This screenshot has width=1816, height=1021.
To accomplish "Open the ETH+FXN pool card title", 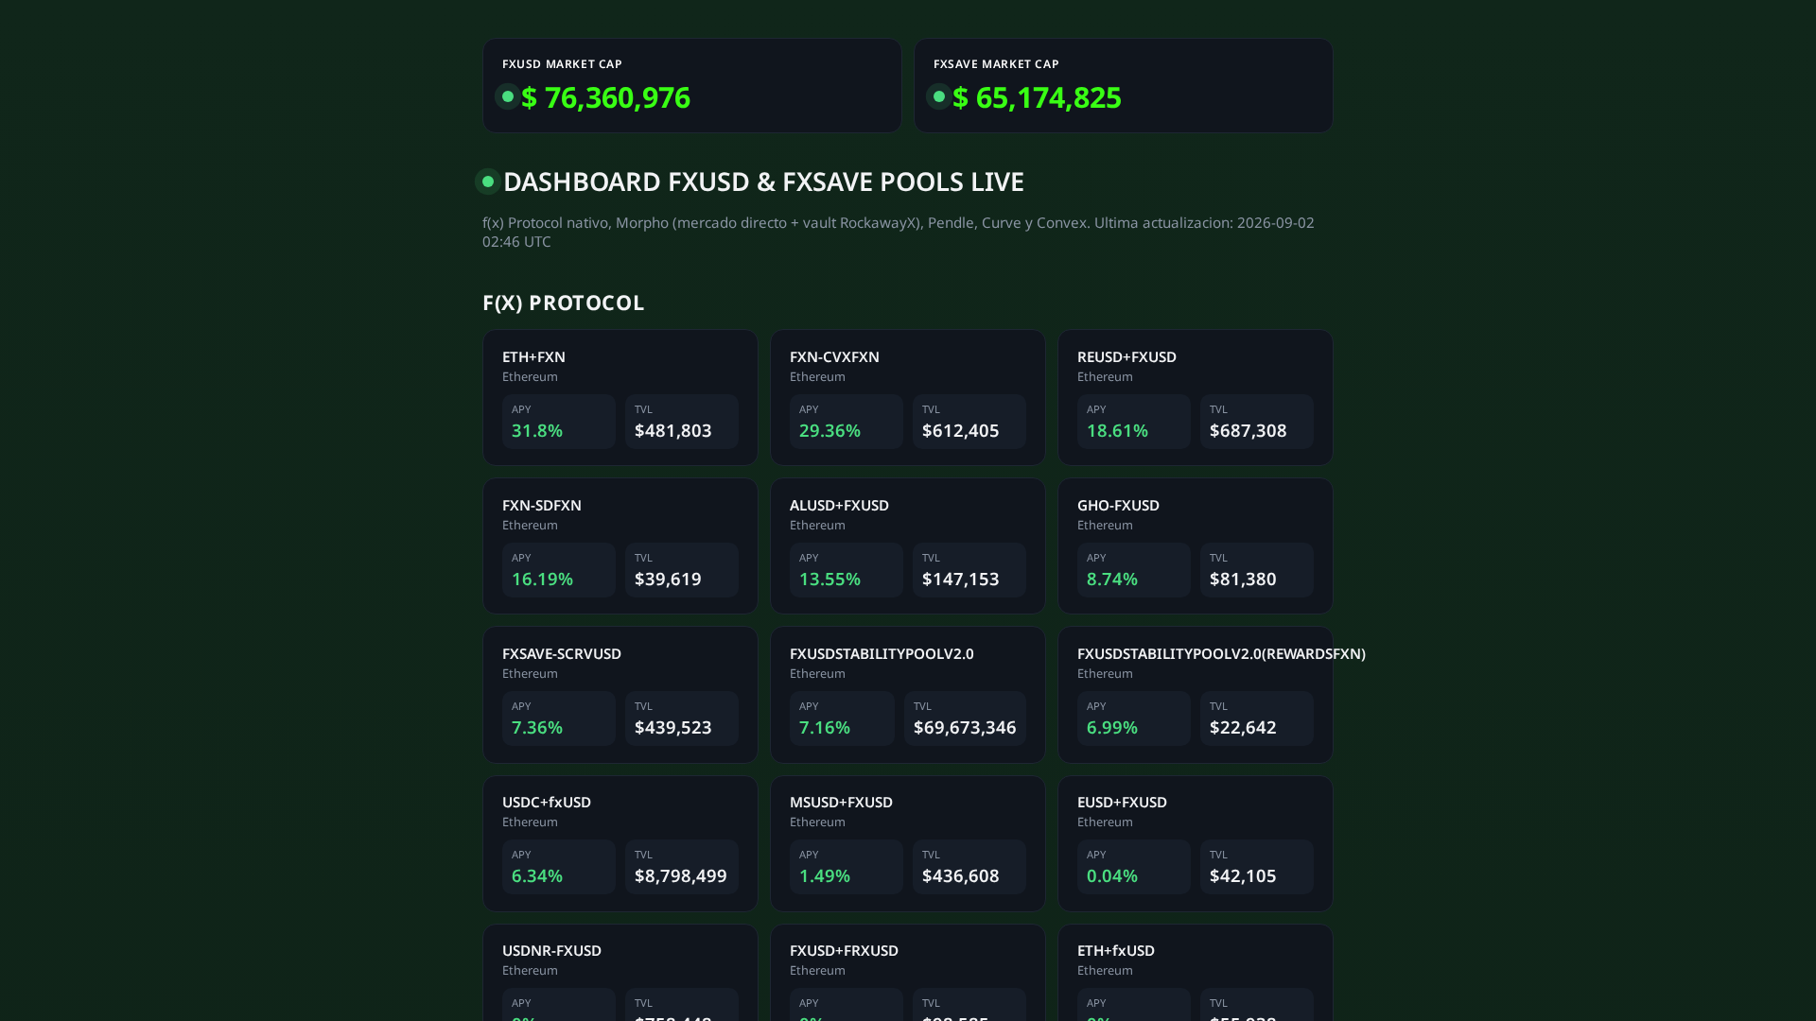I will pyautogui.click(x=534, y=356).
